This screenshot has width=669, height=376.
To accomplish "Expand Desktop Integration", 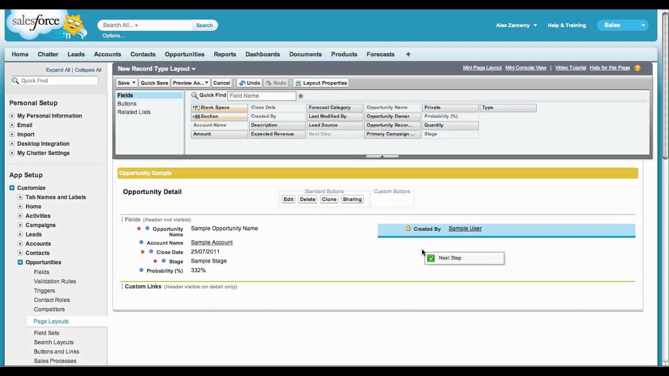I will [12, 144].
